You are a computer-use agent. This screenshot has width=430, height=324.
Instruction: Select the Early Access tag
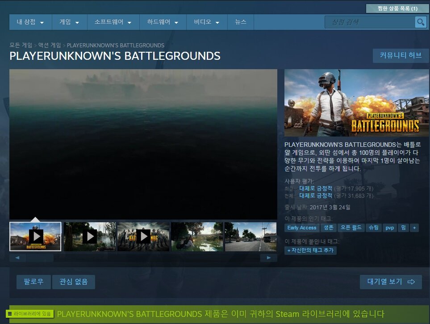pos(302,228)
